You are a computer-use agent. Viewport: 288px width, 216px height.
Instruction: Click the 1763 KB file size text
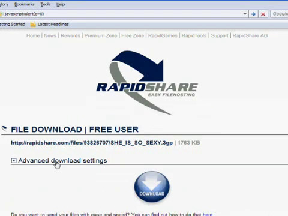189,143
